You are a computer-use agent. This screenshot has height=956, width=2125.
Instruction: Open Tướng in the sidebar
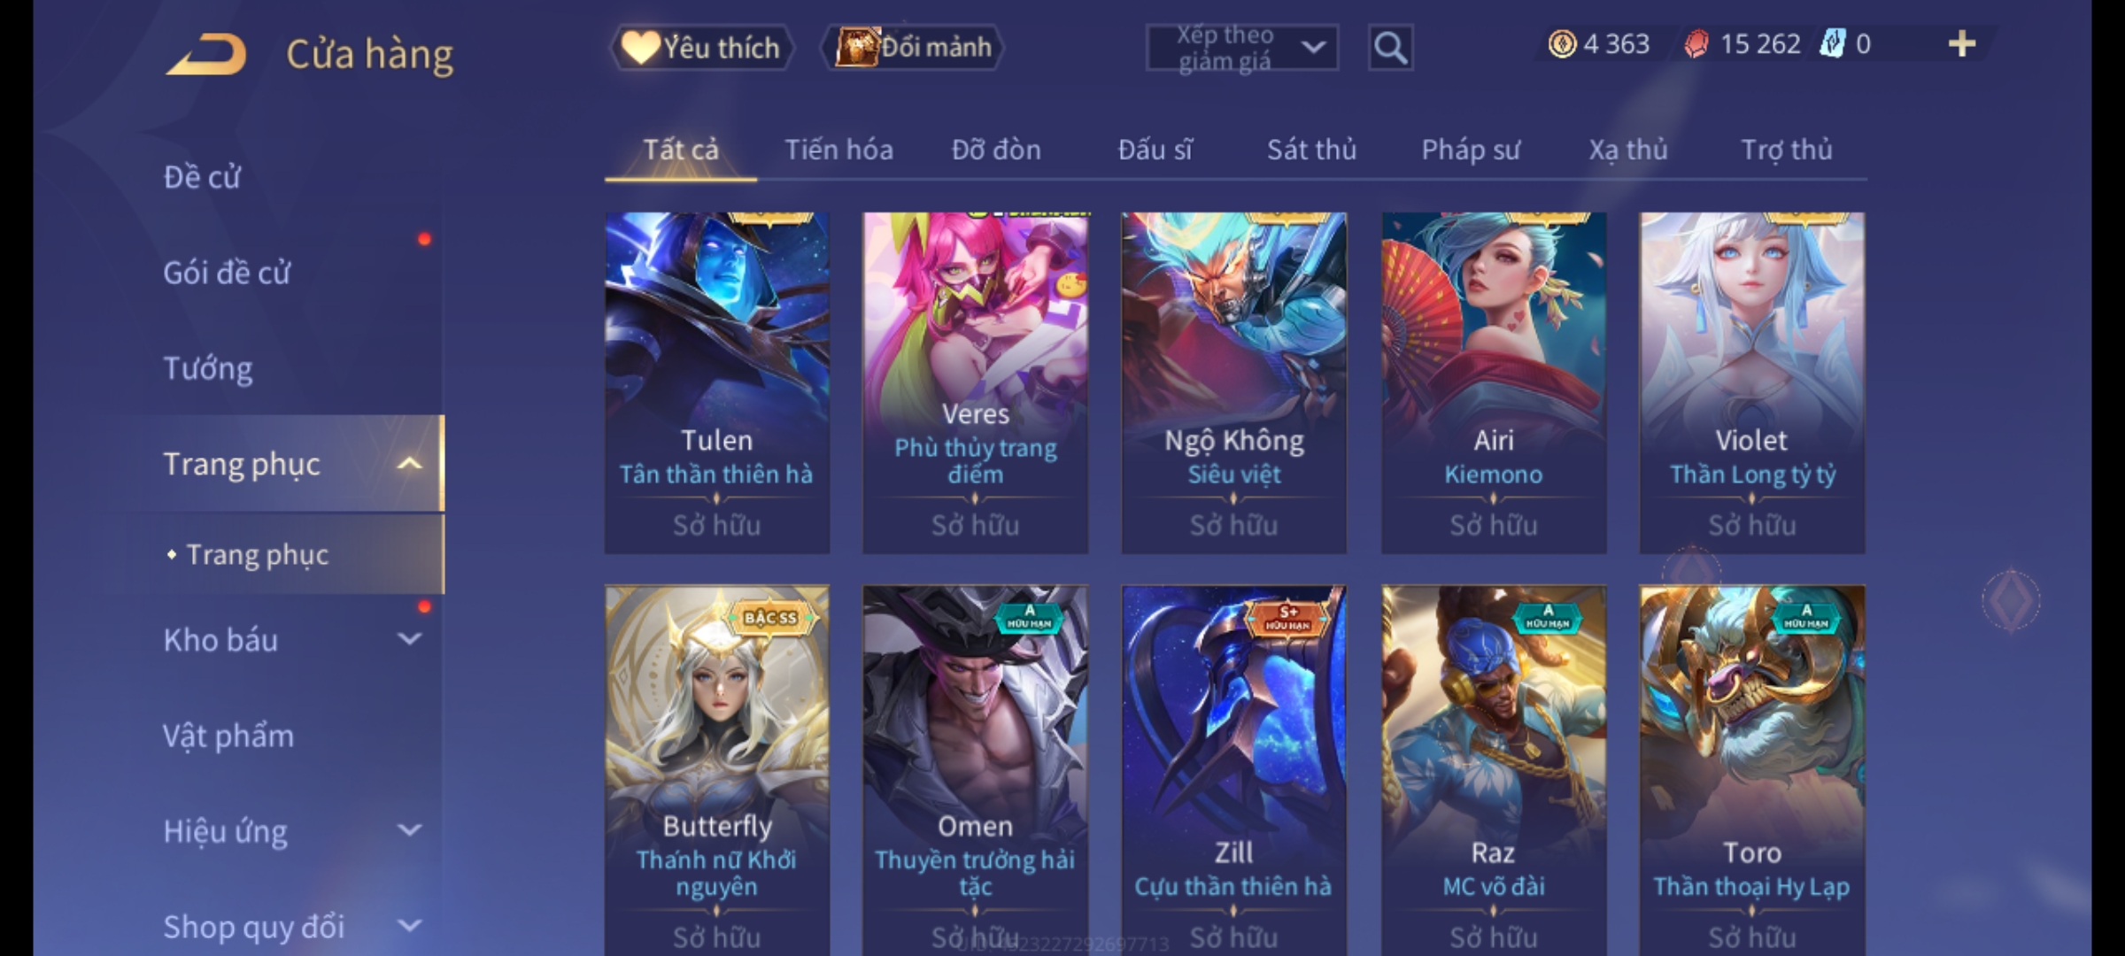click(207, 367)
